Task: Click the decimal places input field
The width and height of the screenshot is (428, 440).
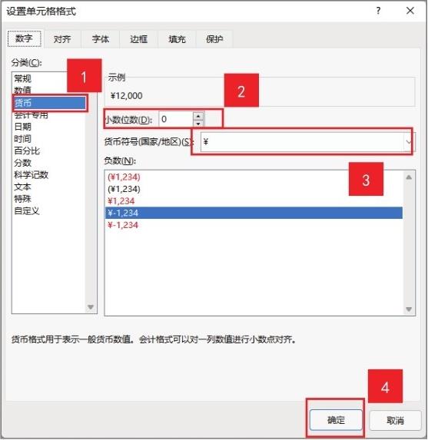Action: pyautogui.click(x=176, y=120)
